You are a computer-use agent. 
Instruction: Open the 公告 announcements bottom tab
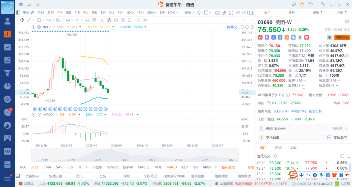[x=103, y=176]
